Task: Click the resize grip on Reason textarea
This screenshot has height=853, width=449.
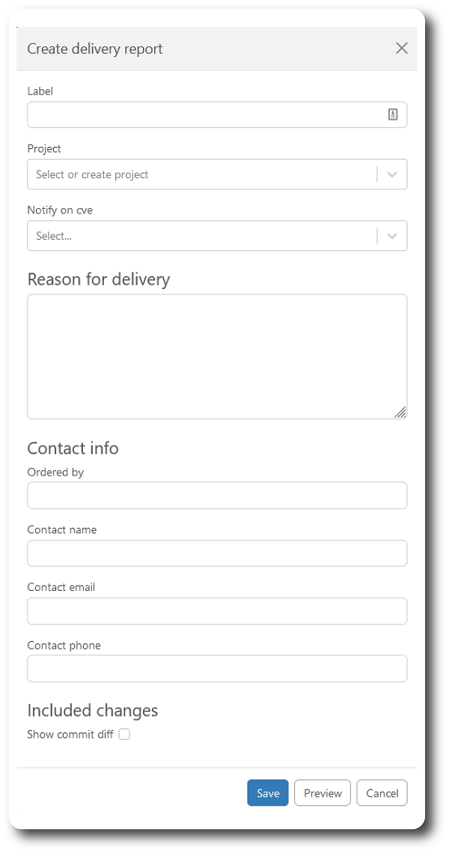Action: click(x=400, y=413)
